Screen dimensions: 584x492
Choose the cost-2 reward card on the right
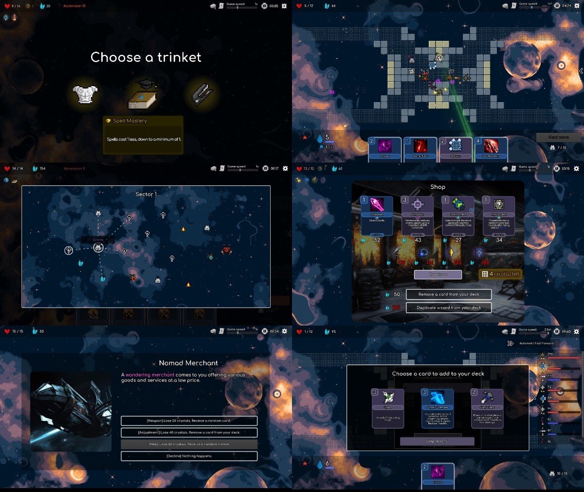click(x=487, y=408)
